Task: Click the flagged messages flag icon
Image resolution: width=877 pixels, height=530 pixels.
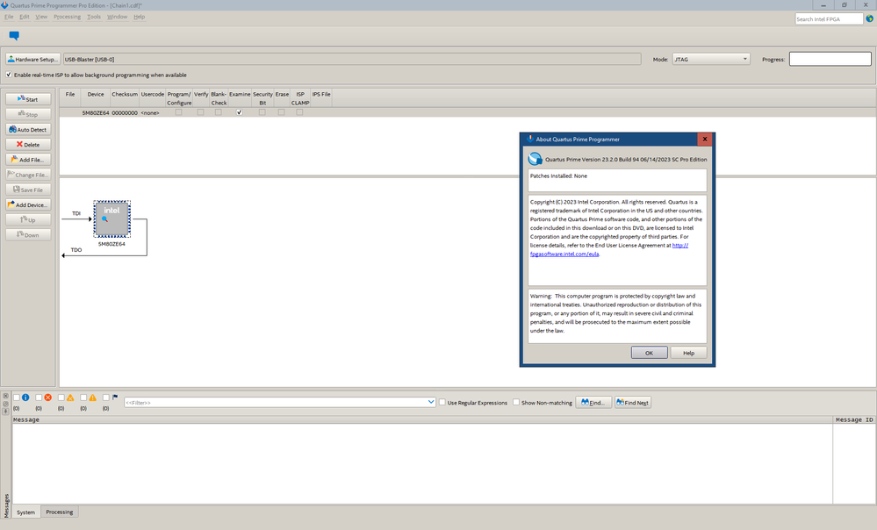Action: point(115,397)
